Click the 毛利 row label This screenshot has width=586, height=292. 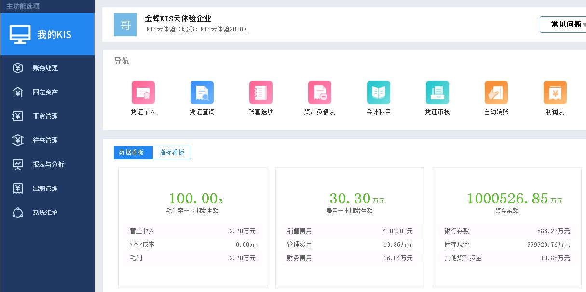[x=136, y=258]
